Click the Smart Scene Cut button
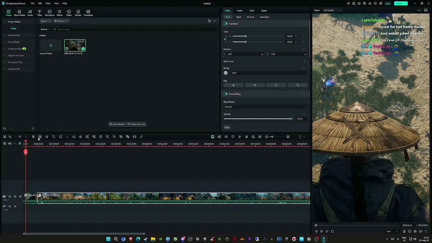Screen dimensions: 432x243 (136, 124)
